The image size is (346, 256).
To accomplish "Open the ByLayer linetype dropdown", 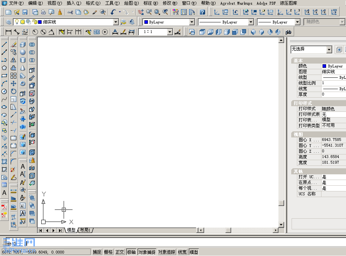I will [251, 22].
